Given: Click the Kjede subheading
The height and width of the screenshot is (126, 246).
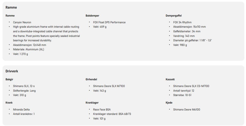Looking at the screenshot, I should (x=169, y=103).
